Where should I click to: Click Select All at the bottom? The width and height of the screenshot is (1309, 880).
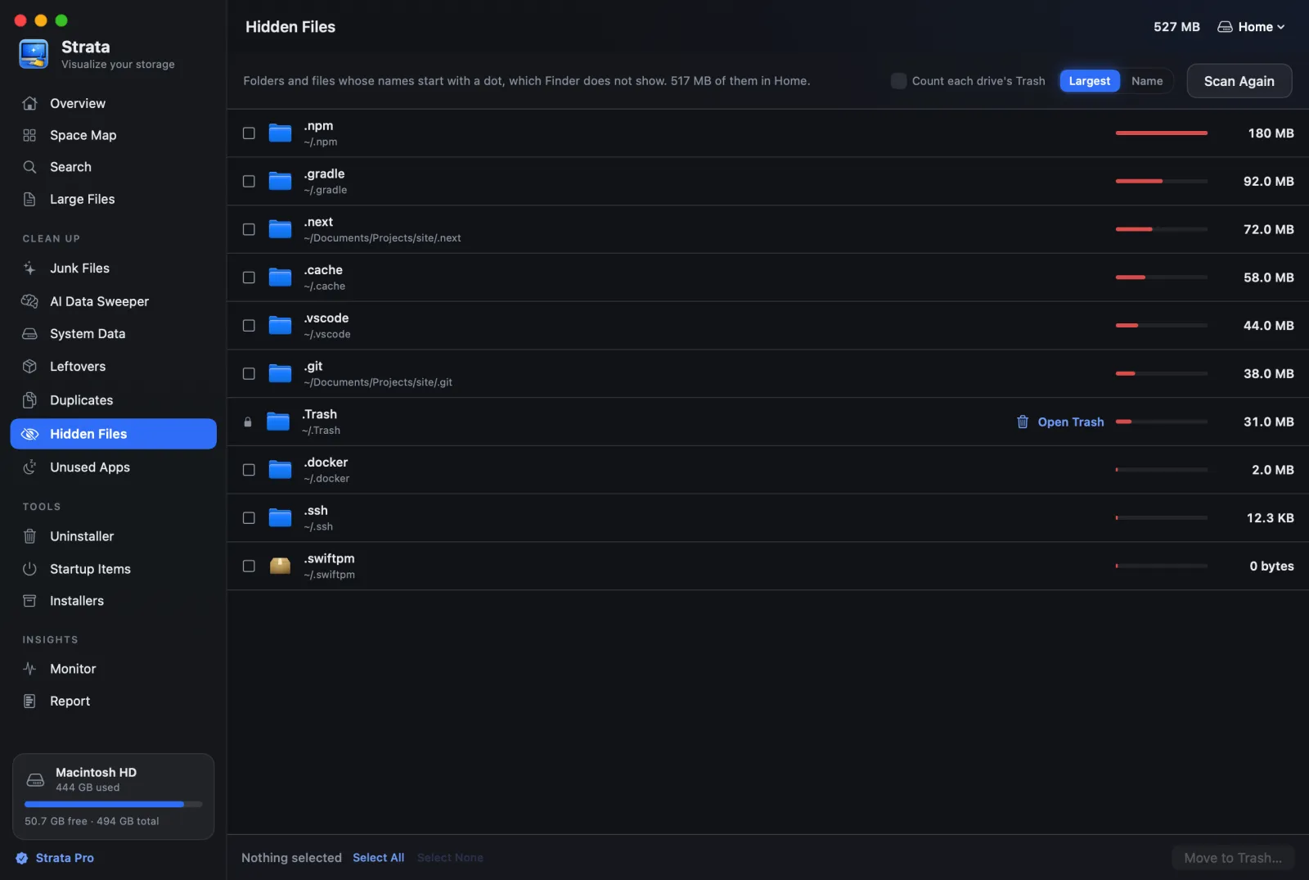(378, 858)
